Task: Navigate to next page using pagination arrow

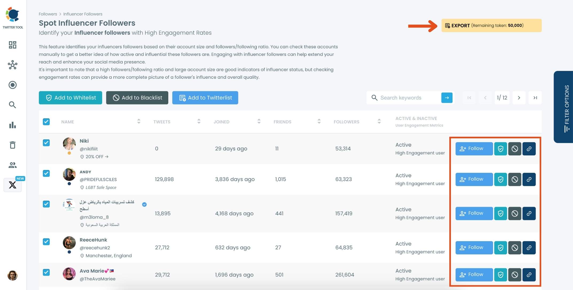Action: coord(518,98)
